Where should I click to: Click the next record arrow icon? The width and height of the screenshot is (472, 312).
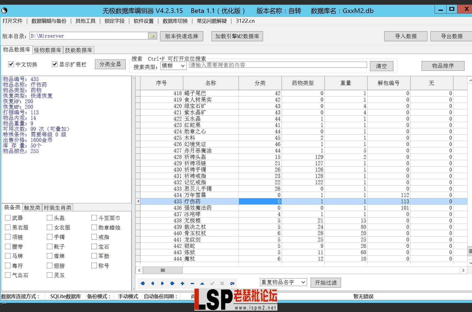click(163, 283)
